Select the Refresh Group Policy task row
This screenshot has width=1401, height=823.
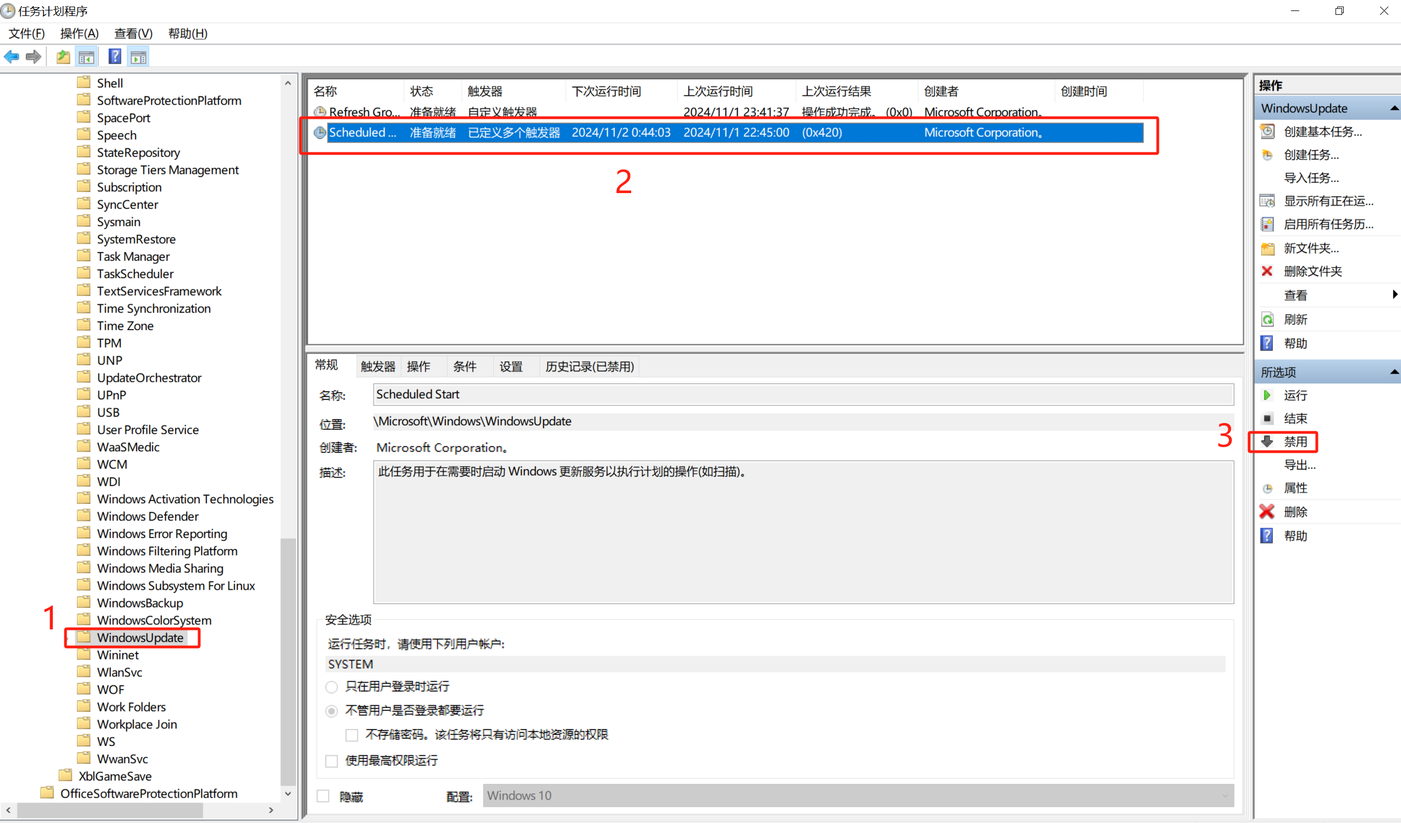click(x=364, y=112)
